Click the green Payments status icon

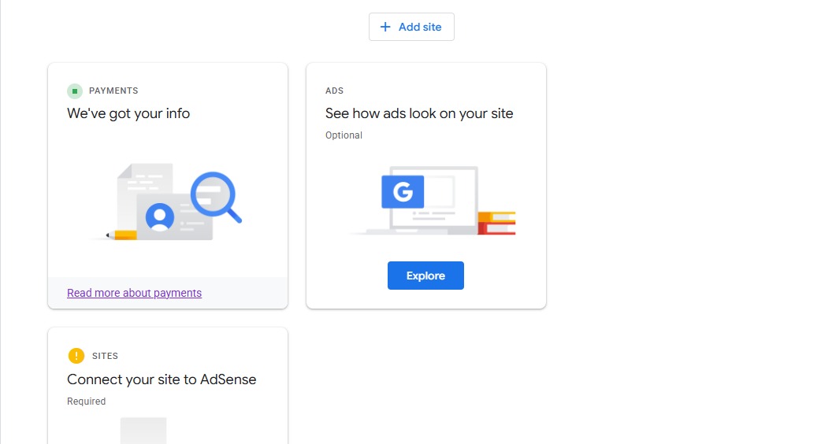click(75, 91)
